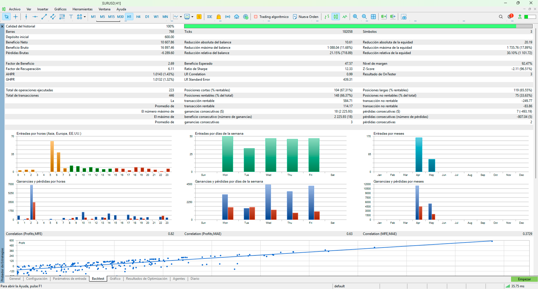Open the Herramientas menu
This screenshot has height=289, width=538.
coord(82,9)
